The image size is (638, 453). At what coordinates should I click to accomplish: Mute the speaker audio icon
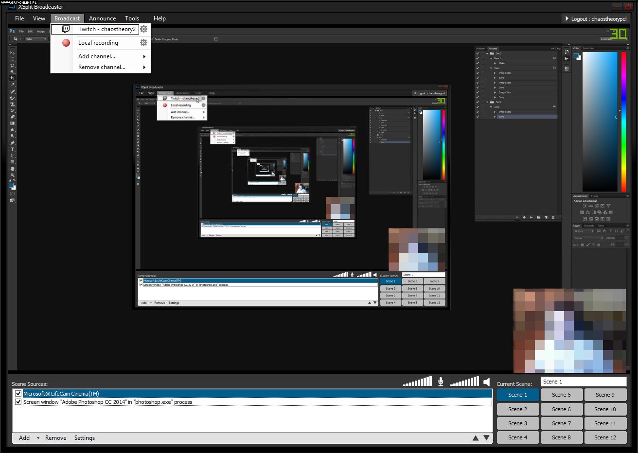[487, 382]
